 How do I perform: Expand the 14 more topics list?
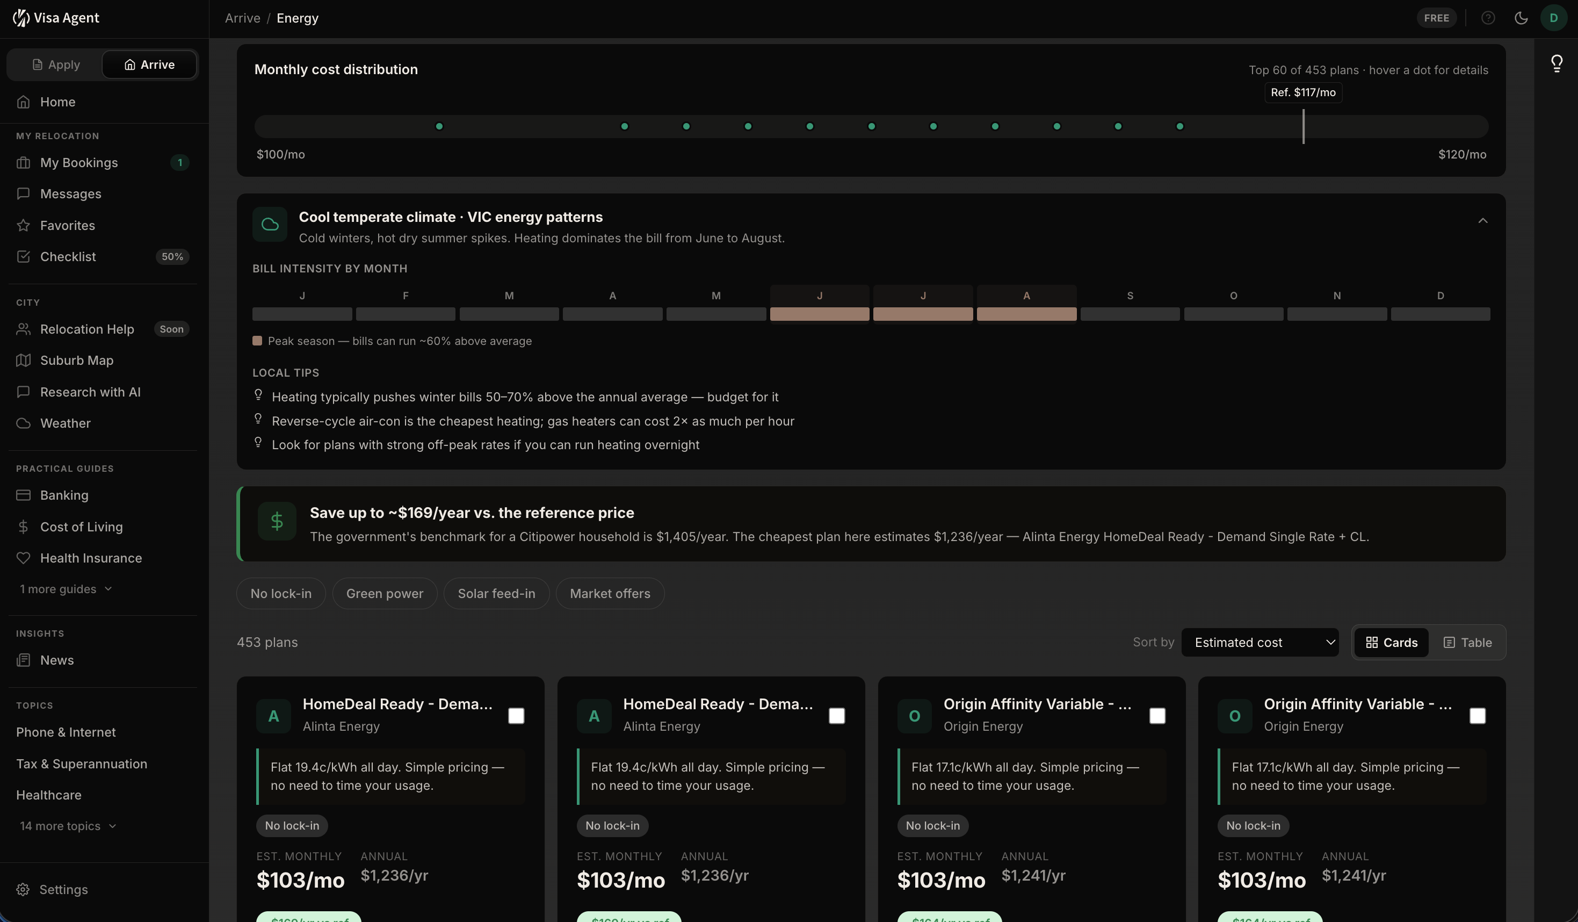pyautogui.click(x=67, y=825)
